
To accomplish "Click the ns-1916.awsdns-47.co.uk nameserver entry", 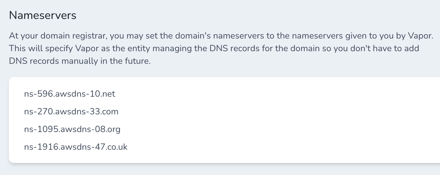I will tap(76, 147).
